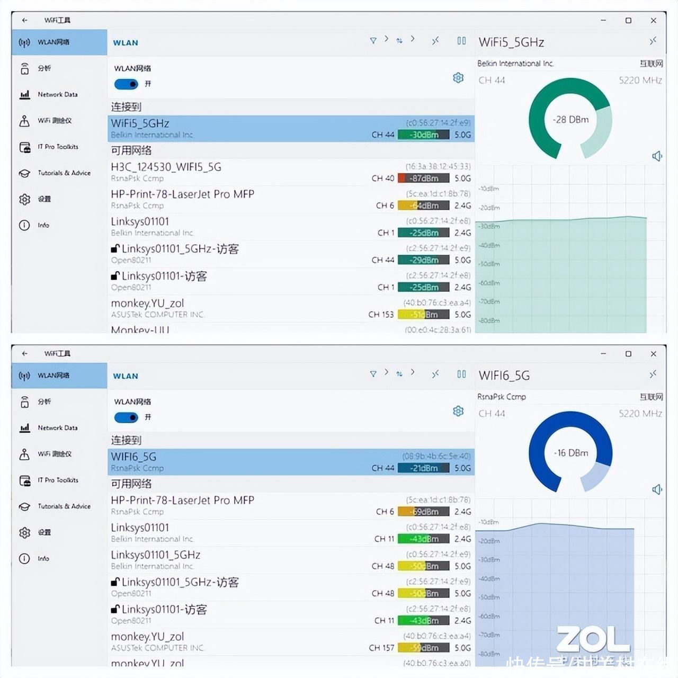Select Linksys01101_5GHz-访客 CH 48 row

291,587
